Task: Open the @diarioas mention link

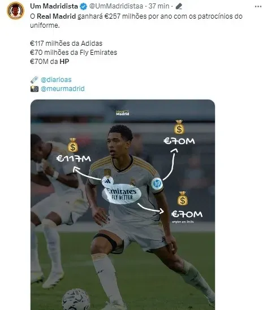Action: tap(56, 80)
